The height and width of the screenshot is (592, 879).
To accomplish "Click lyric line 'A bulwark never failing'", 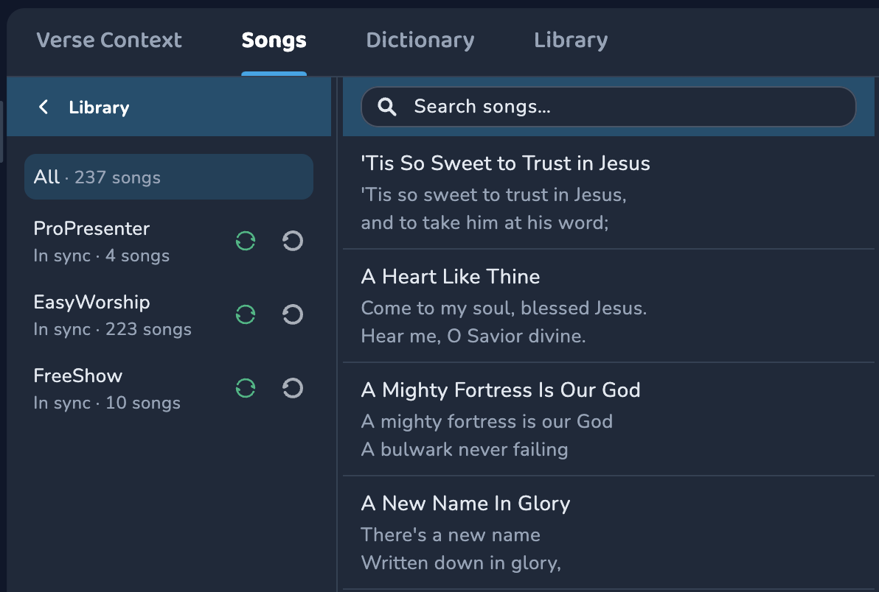I will click(x=465, y=449).
